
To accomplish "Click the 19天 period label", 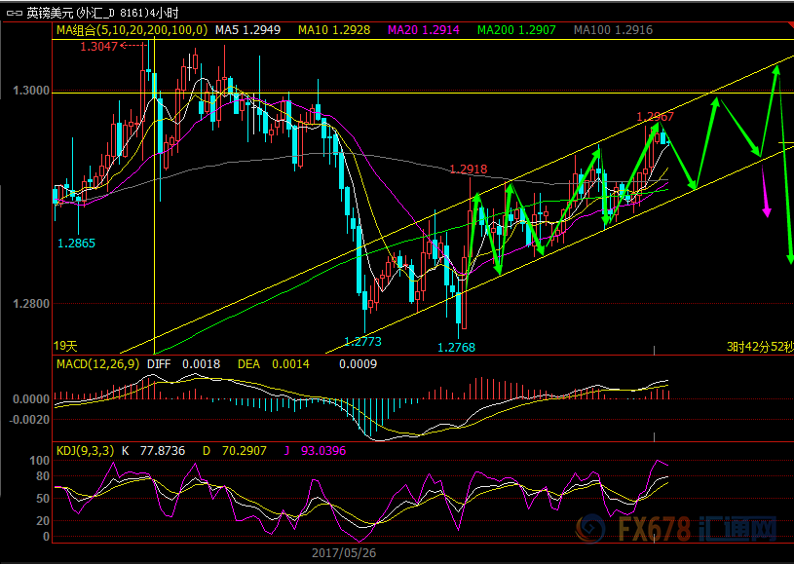I will 65,347.
